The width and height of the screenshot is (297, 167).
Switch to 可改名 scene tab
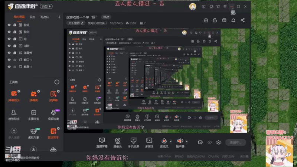tap(45, 17)
